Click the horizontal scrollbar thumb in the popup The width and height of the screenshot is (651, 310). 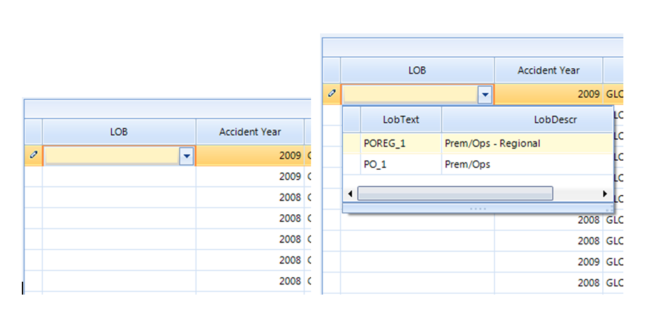pos(455,194)
